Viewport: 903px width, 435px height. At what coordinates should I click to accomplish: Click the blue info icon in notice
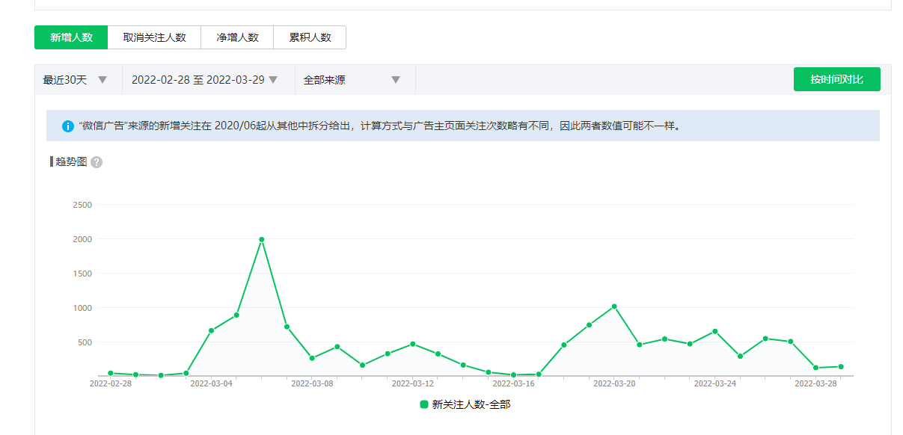point(68,126)
